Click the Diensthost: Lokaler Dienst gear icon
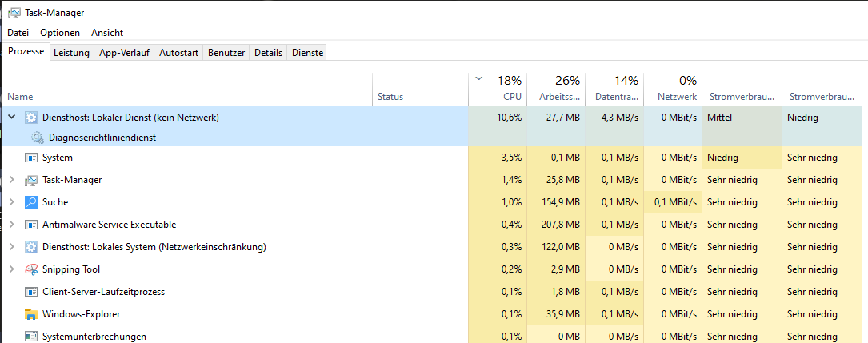The image size is (868, 343). [x=31, y=118]
